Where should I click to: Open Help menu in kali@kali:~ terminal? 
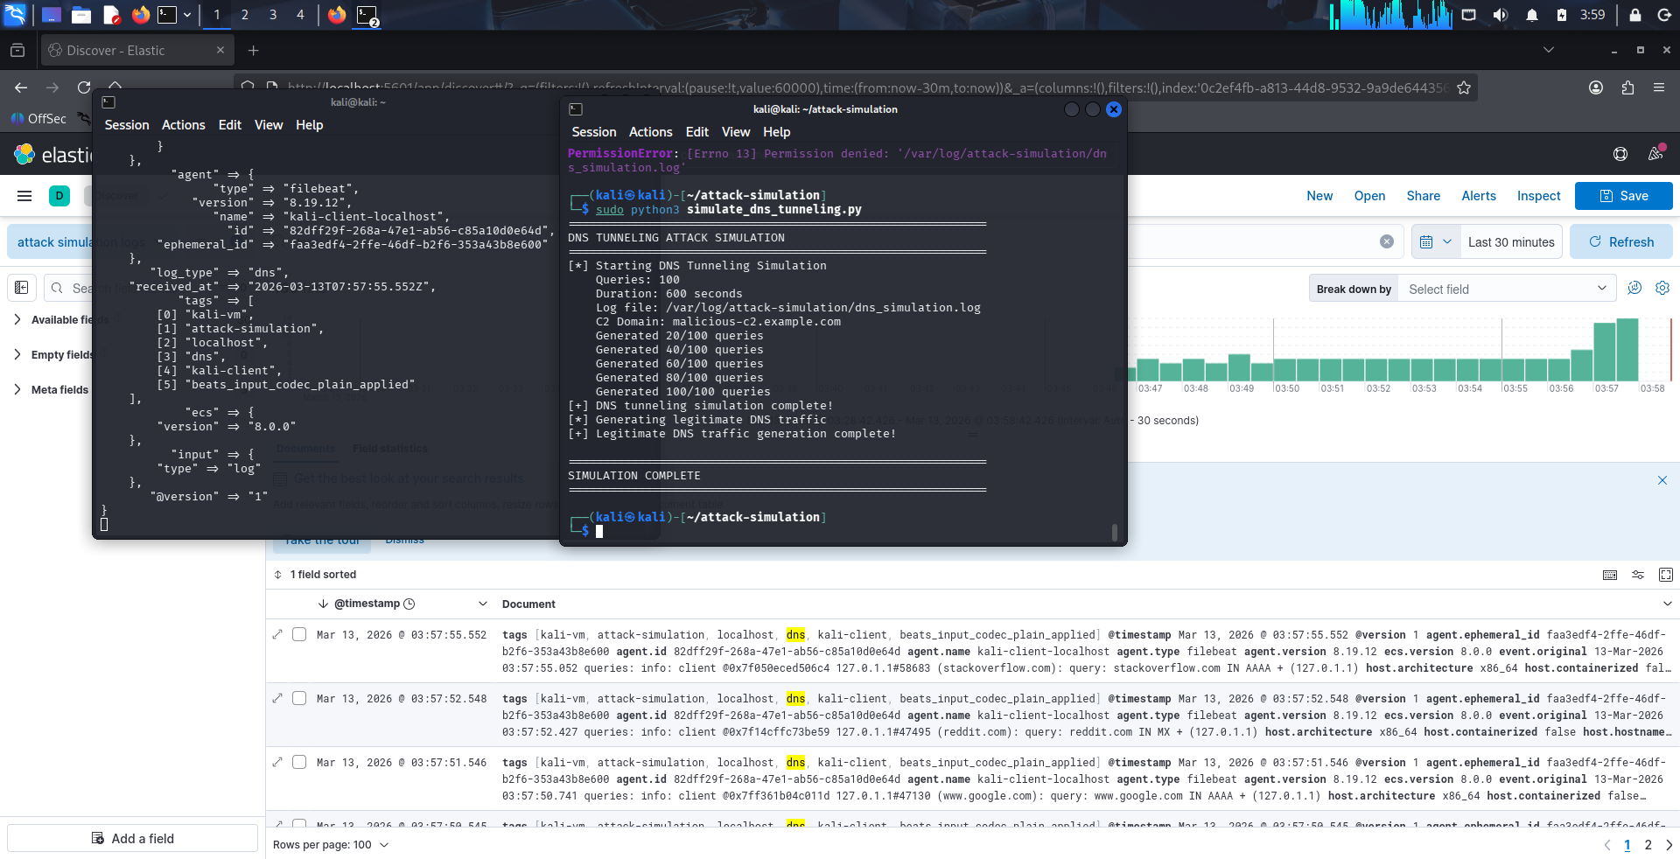point(309,125)
